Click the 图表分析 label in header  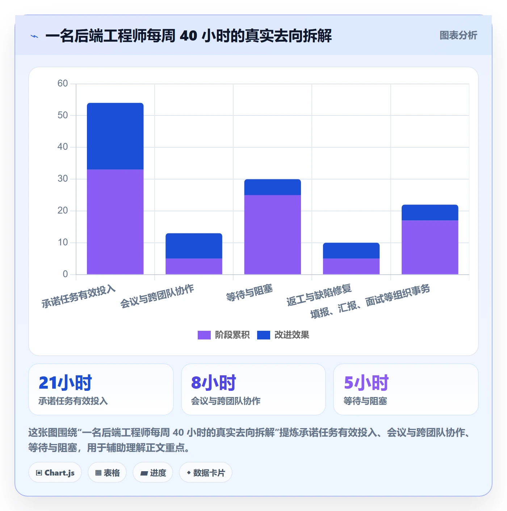(x=458, y=35)
